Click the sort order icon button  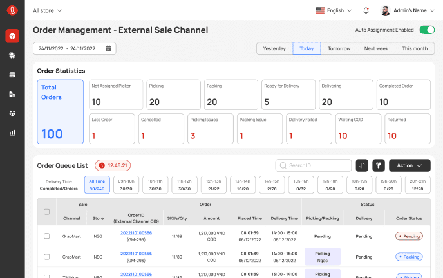361,165
